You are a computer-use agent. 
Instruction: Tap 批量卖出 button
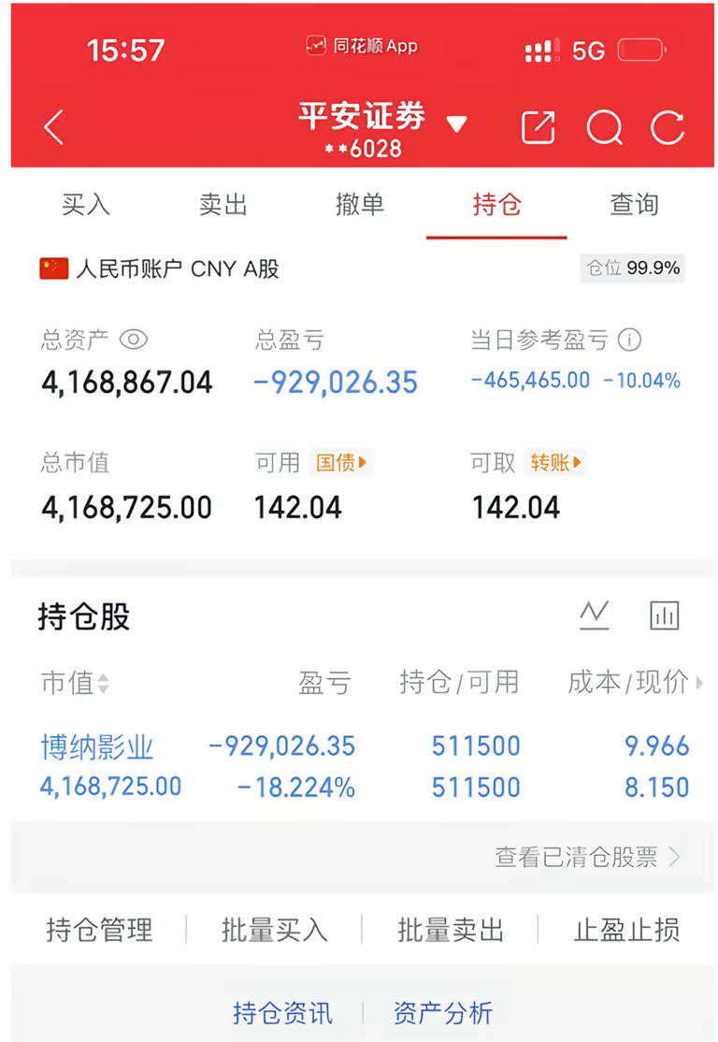click(451, 930)
